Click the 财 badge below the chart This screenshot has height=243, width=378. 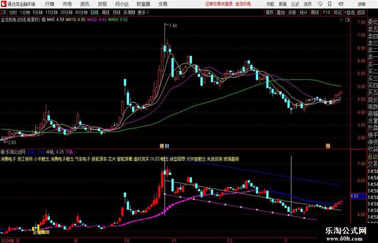(x=167, y=146)
